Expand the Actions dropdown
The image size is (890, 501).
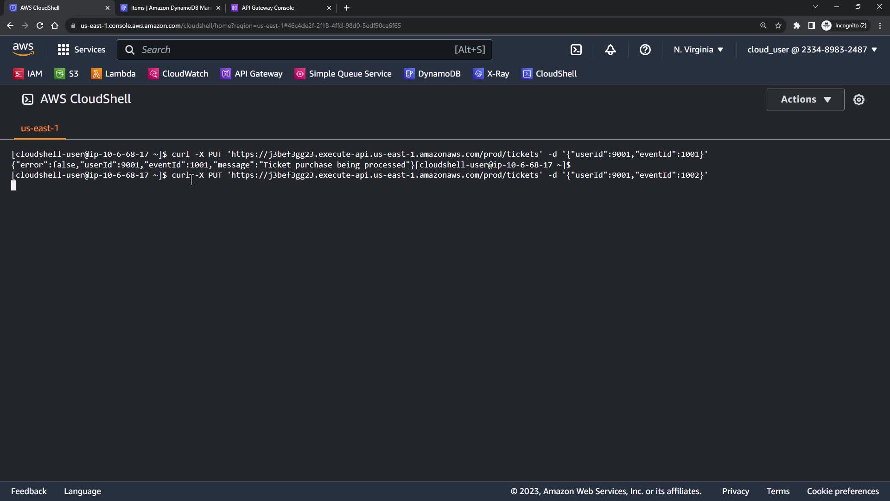point(805,99)
